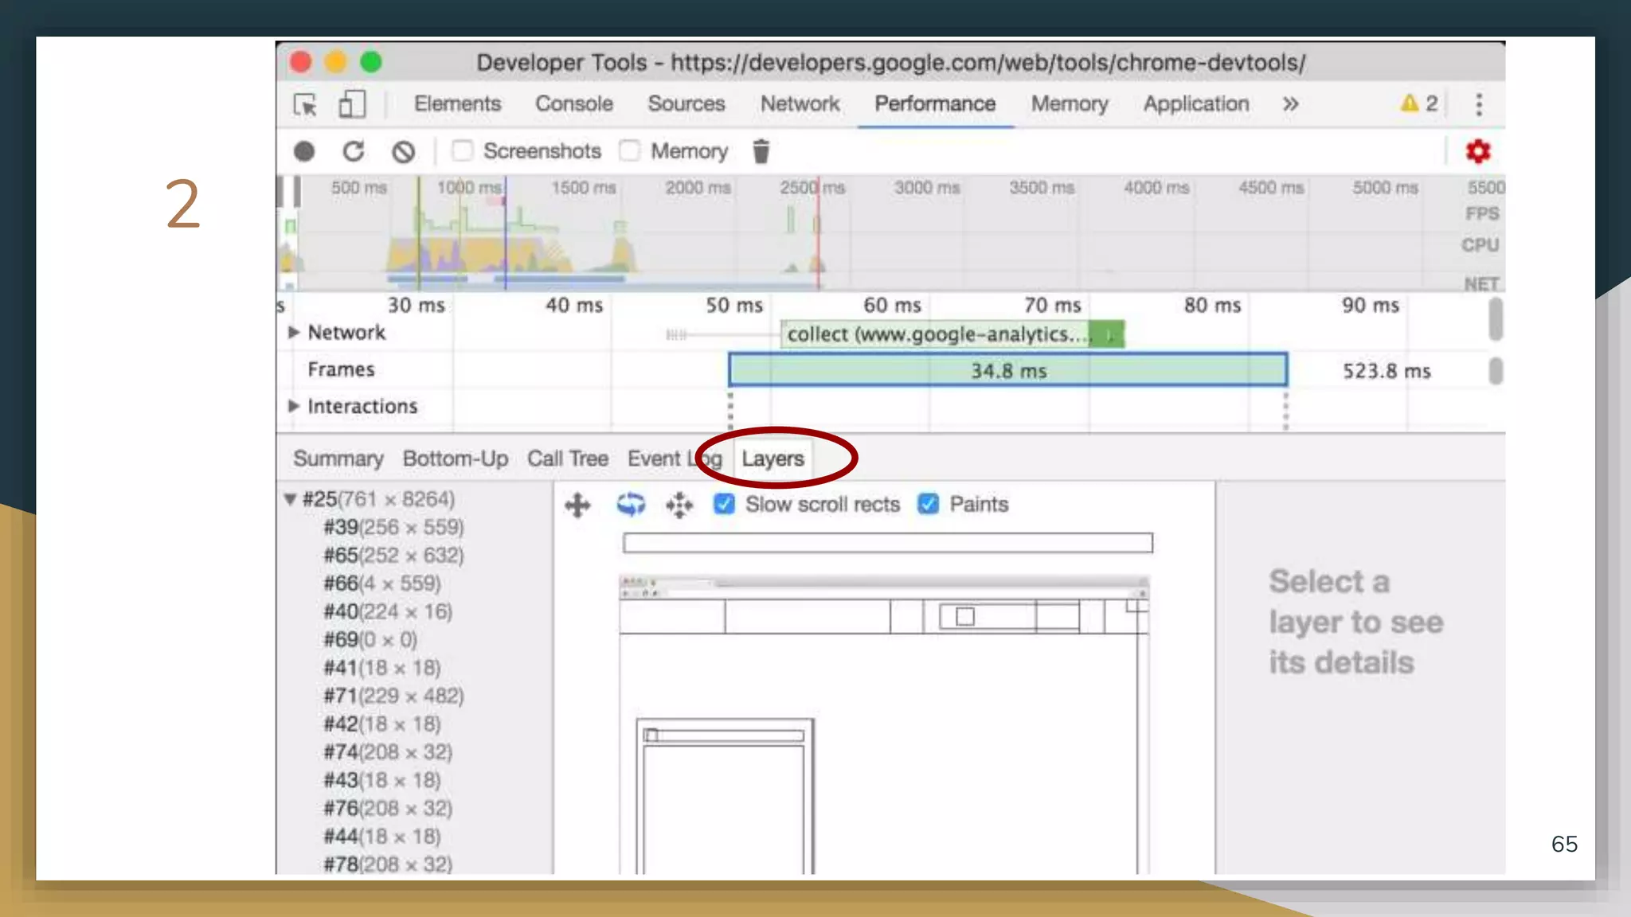Expand the Network track
The width and height of the screenshot is (1631, 917).
point(294,332)
